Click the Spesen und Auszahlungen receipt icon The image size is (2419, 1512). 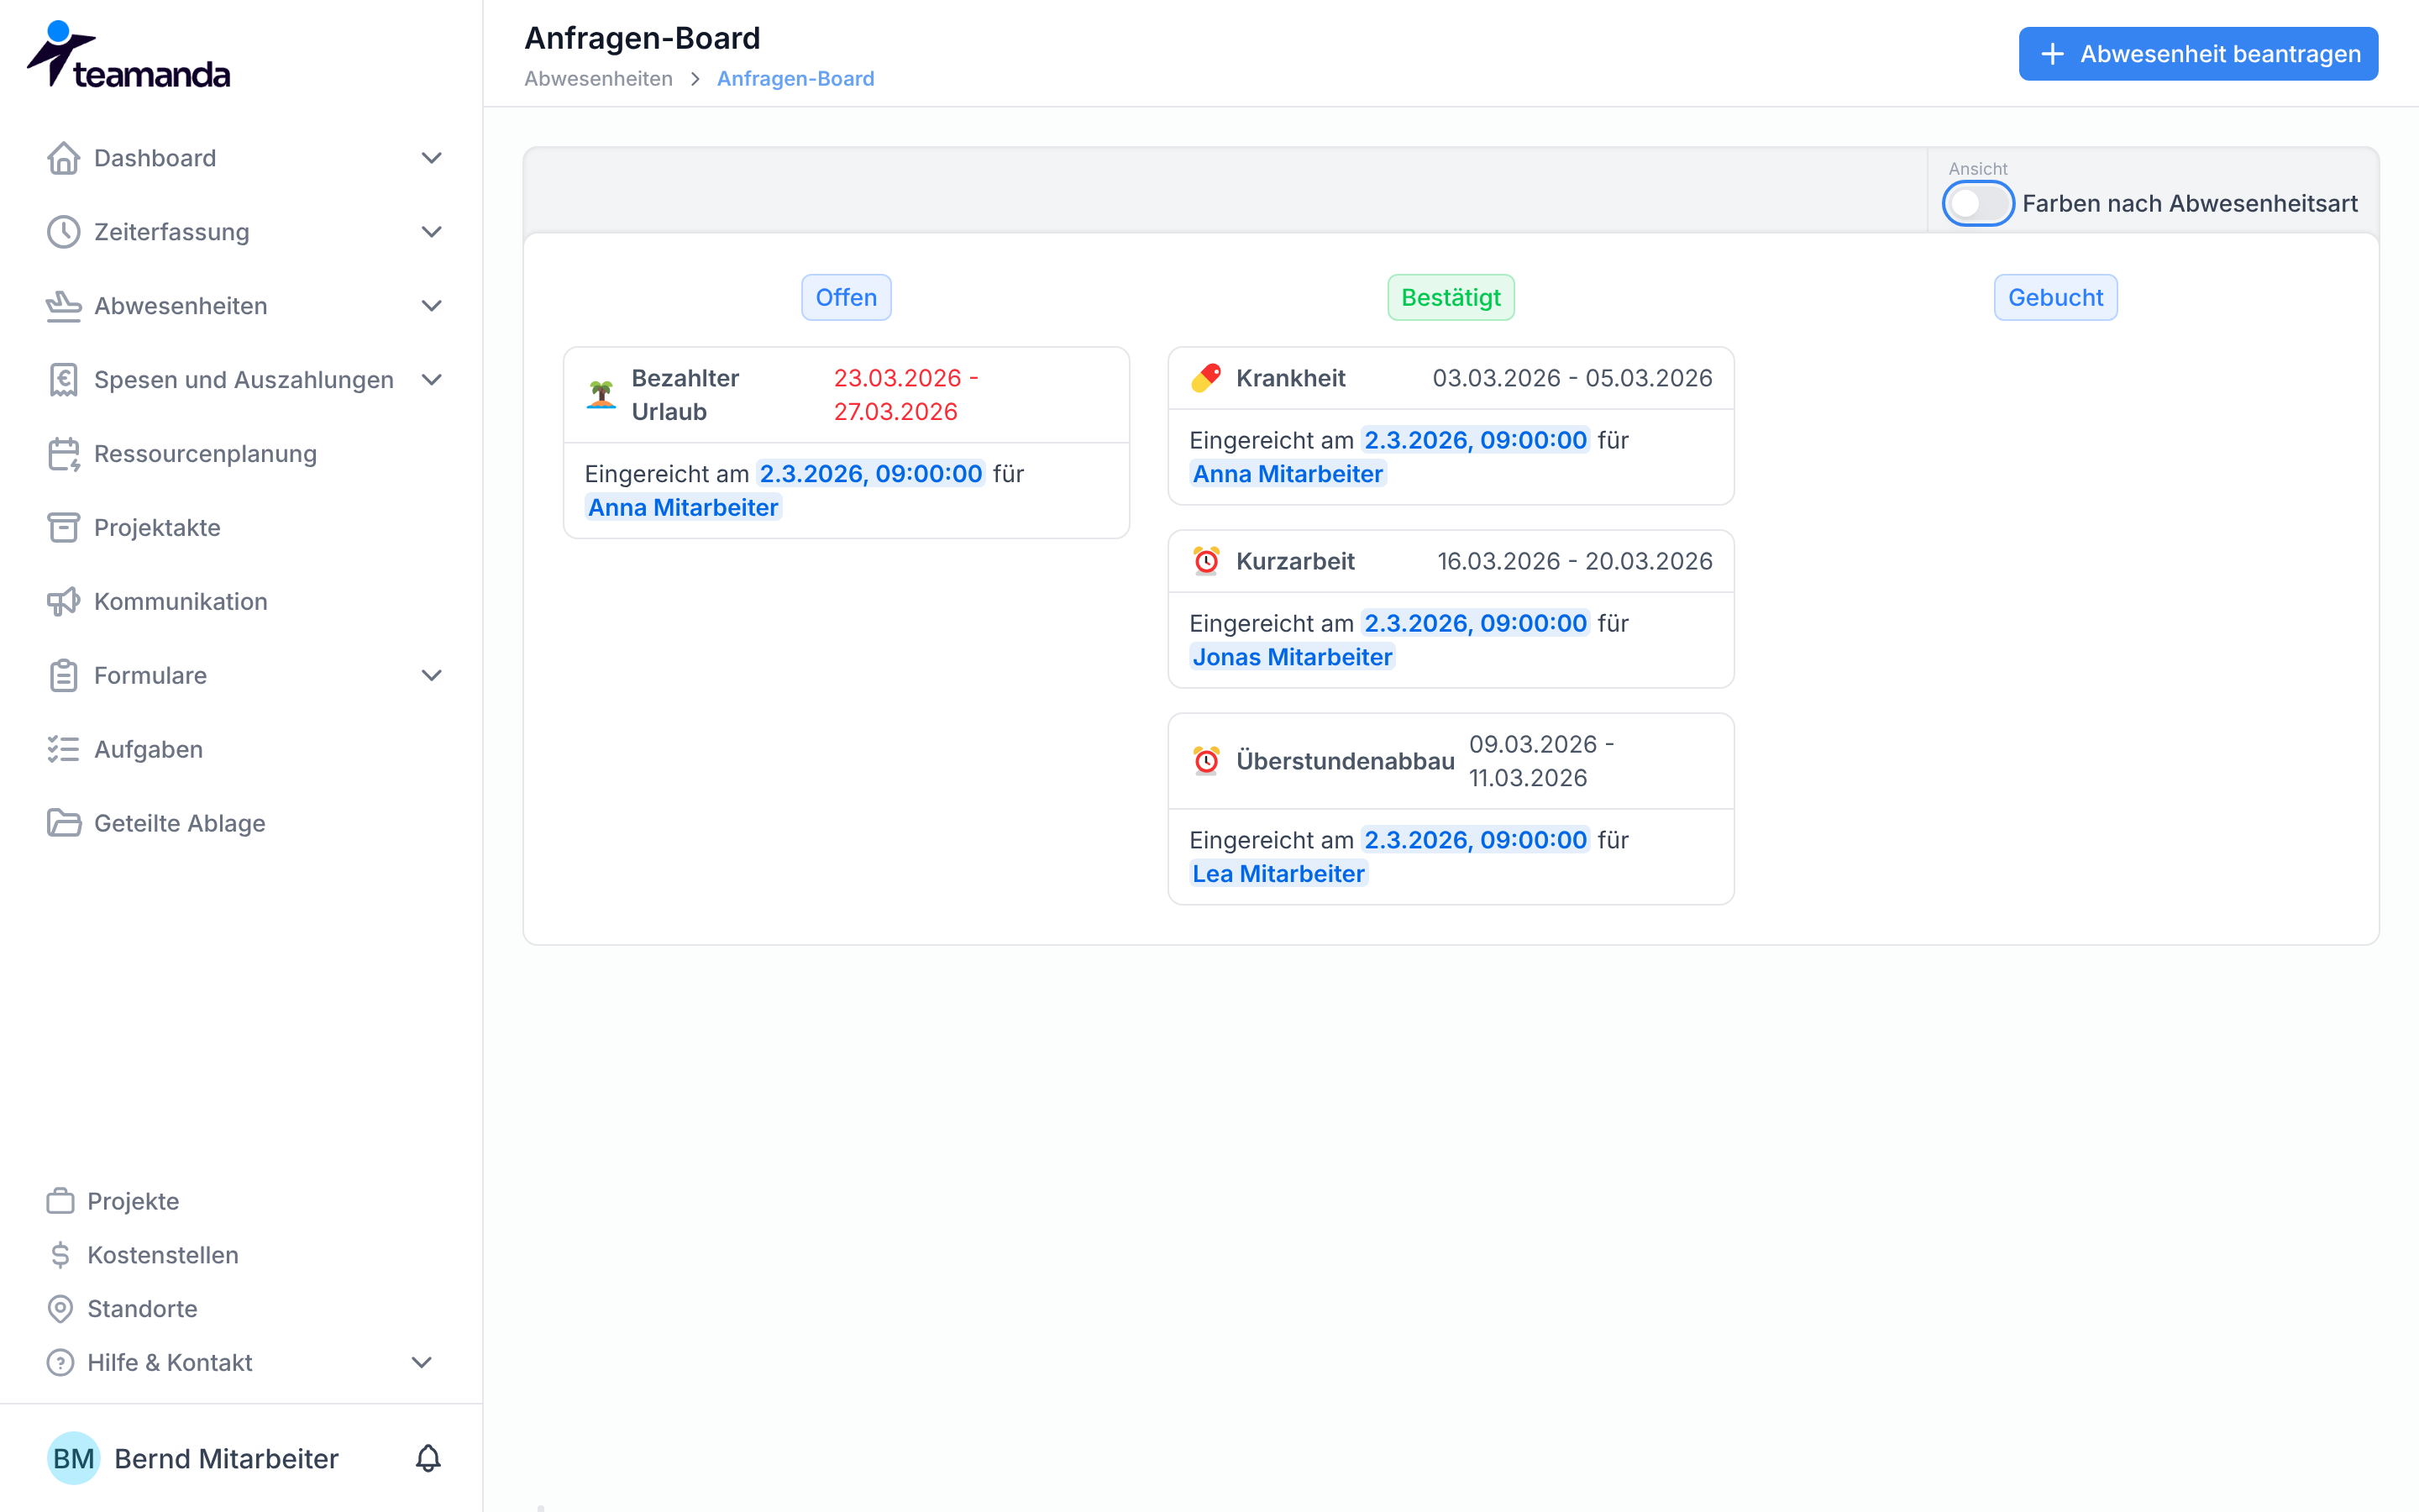(x=63, y=380)
